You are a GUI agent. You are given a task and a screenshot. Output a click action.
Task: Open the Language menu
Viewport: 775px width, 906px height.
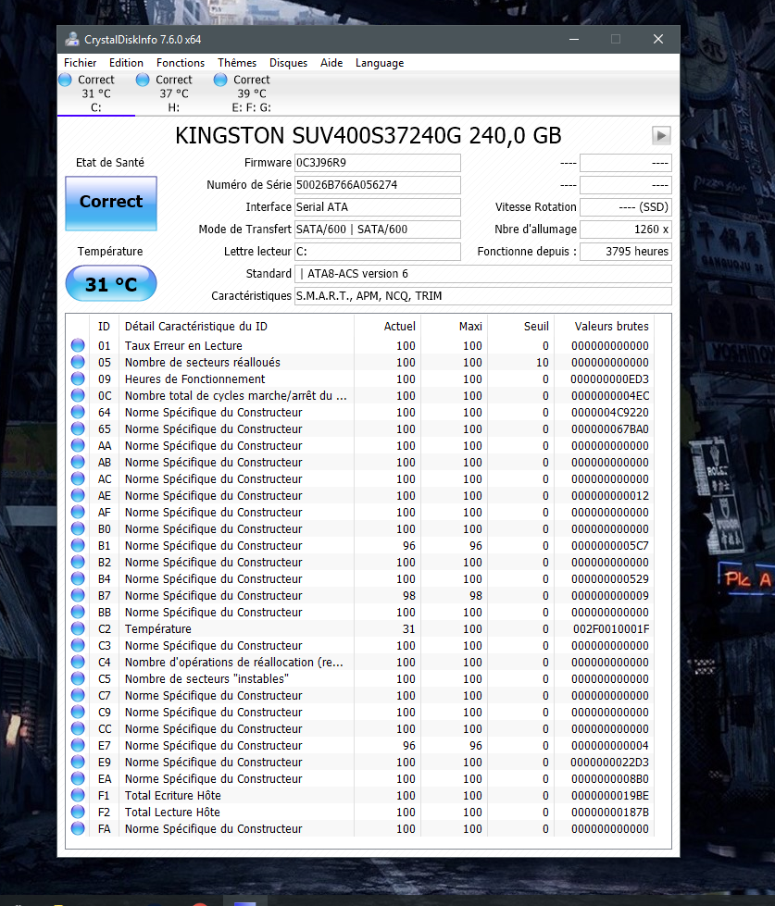380,63
